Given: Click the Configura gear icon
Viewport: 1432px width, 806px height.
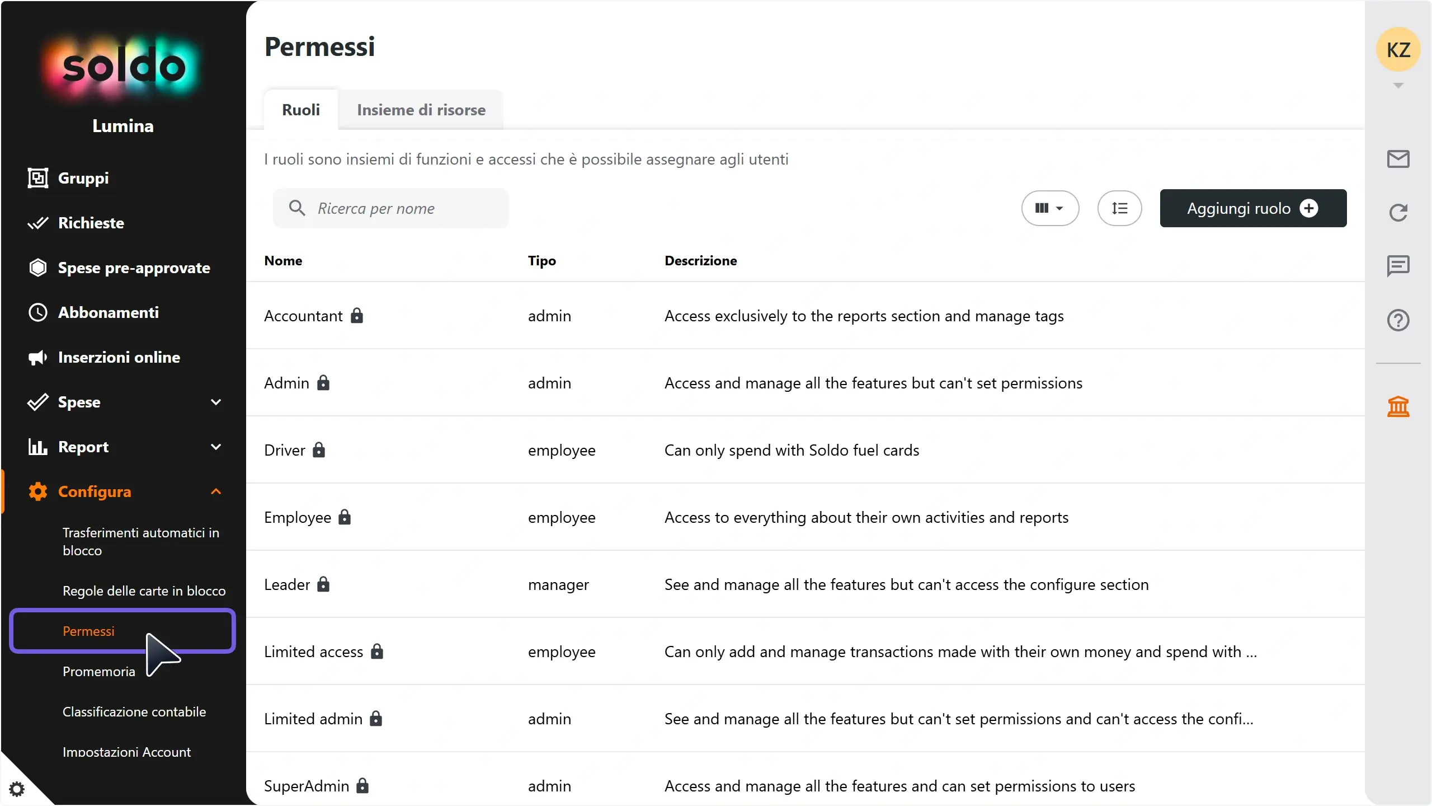Looking at the screenshot, I should (x=38, y=491).
